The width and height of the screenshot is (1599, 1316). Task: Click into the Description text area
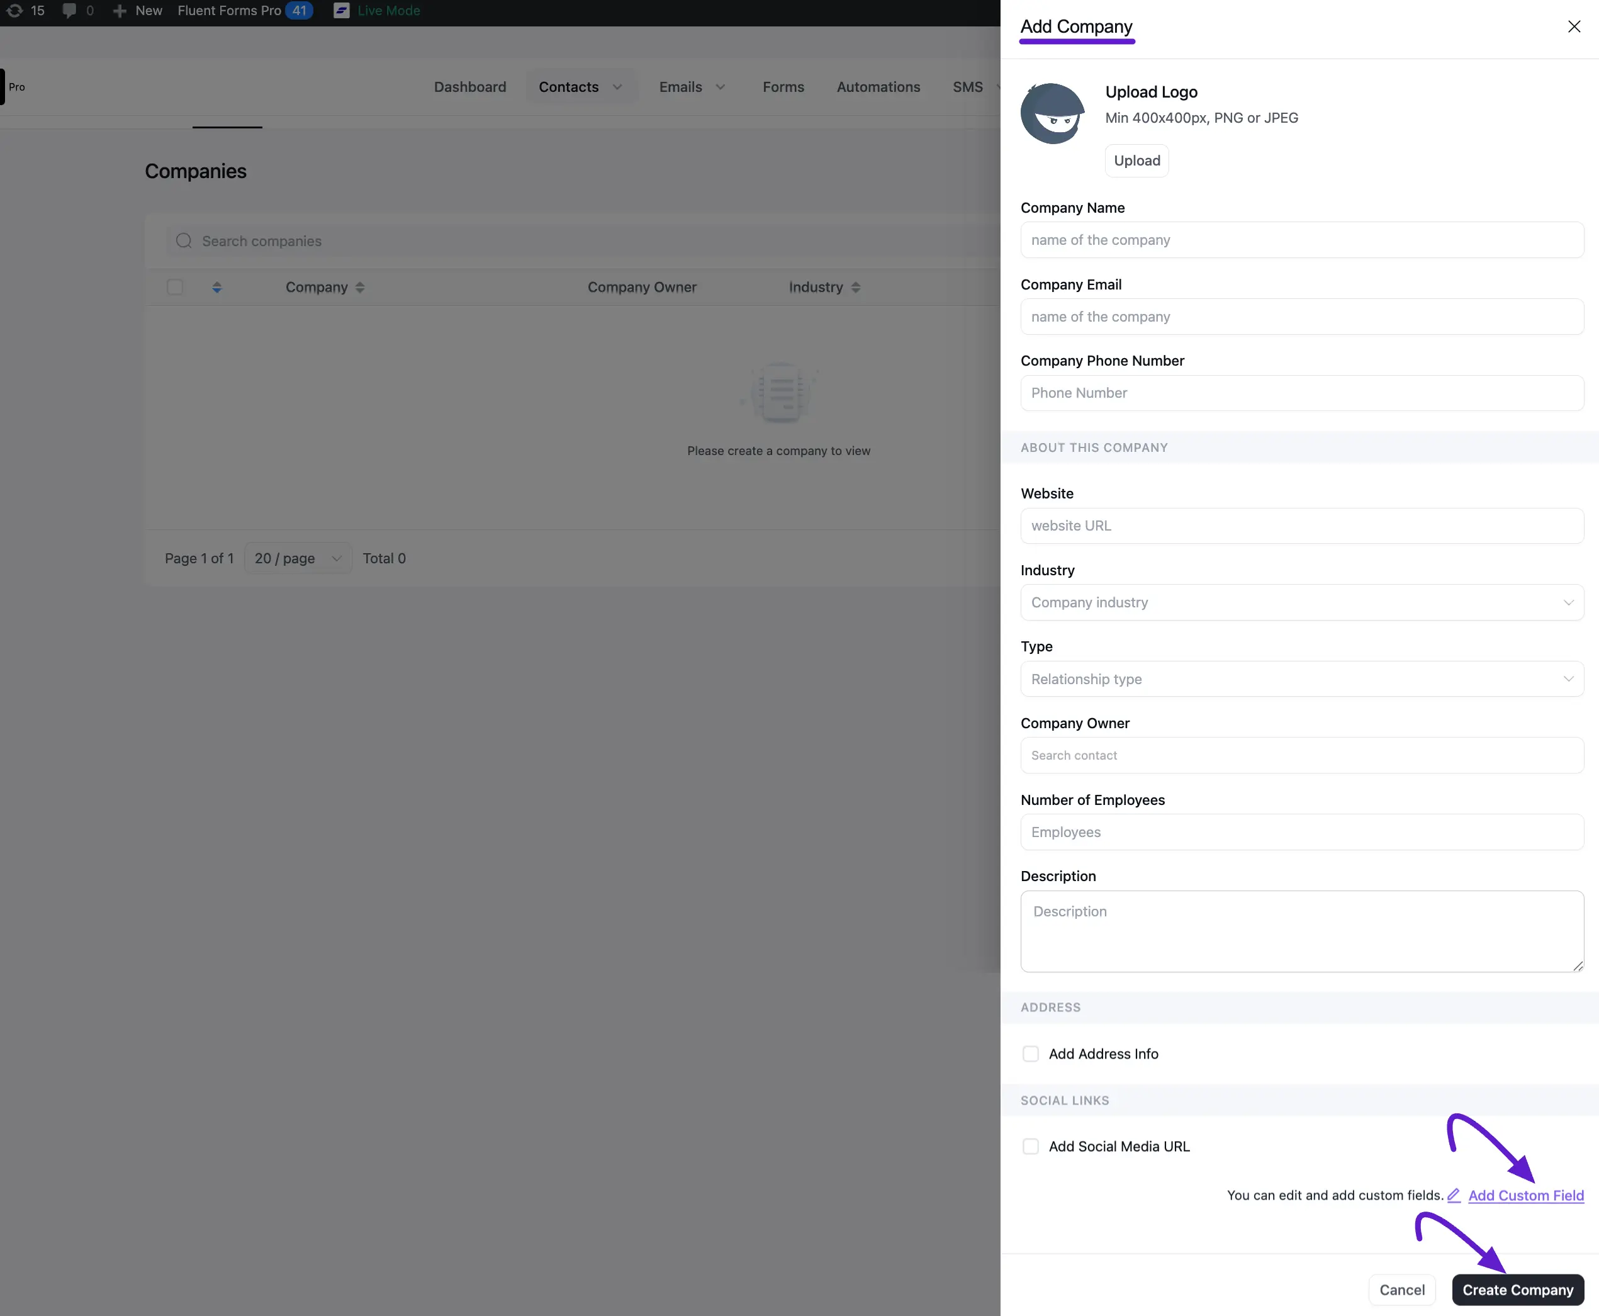(1302, 931)
